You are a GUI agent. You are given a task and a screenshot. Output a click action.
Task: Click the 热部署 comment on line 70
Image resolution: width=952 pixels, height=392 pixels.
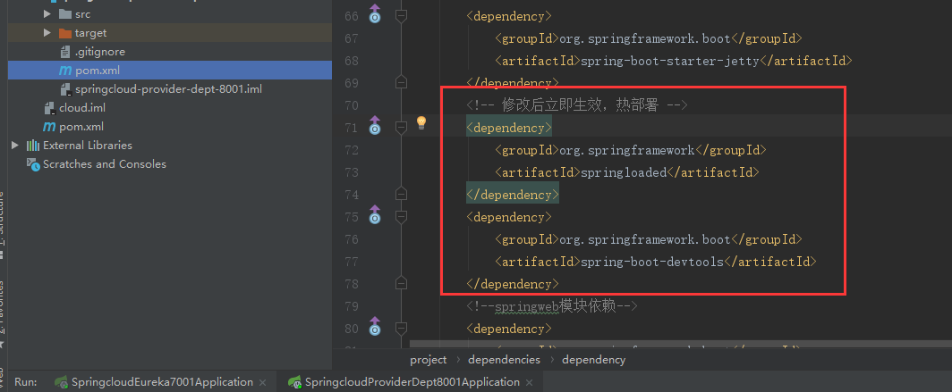click(x=576, y=105)
